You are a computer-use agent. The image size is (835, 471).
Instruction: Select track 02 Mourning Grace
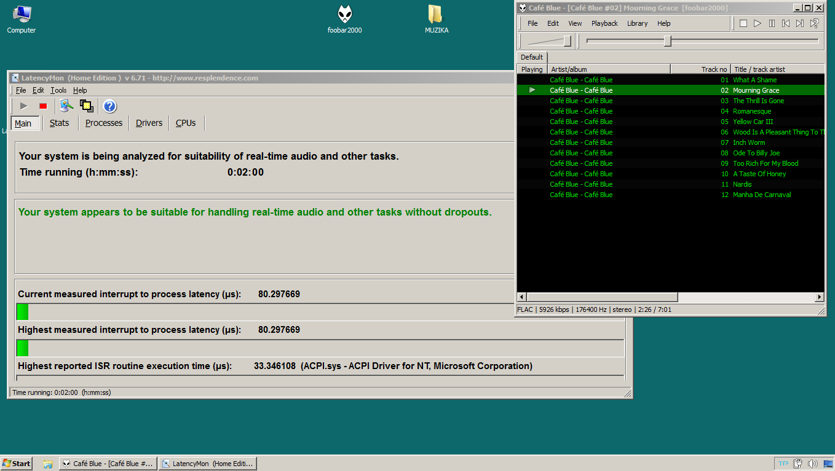[670, 90]
